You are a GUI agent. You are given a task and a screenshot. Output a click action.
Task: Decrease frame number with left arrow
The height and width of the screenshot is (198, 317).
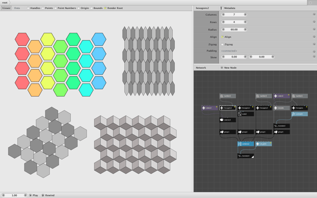coord(3,195)
